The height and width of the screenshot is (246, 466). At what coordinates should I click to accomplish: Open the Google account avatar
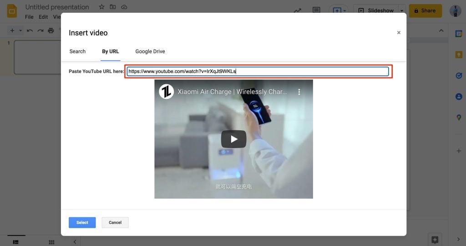[455, 11]
